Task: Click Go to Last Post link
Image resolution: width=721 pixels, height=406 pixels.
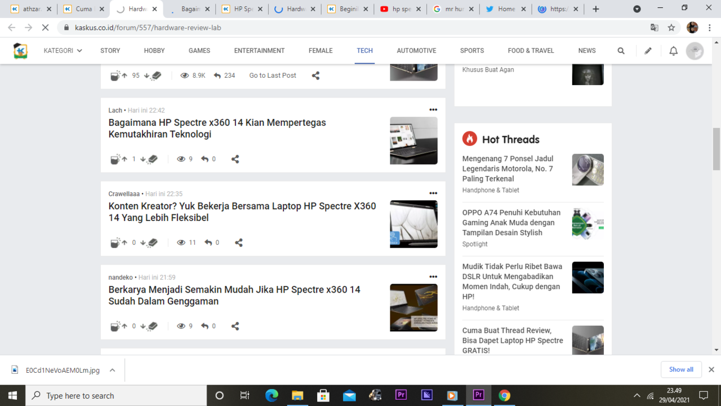Action: (x=273, y=76)
